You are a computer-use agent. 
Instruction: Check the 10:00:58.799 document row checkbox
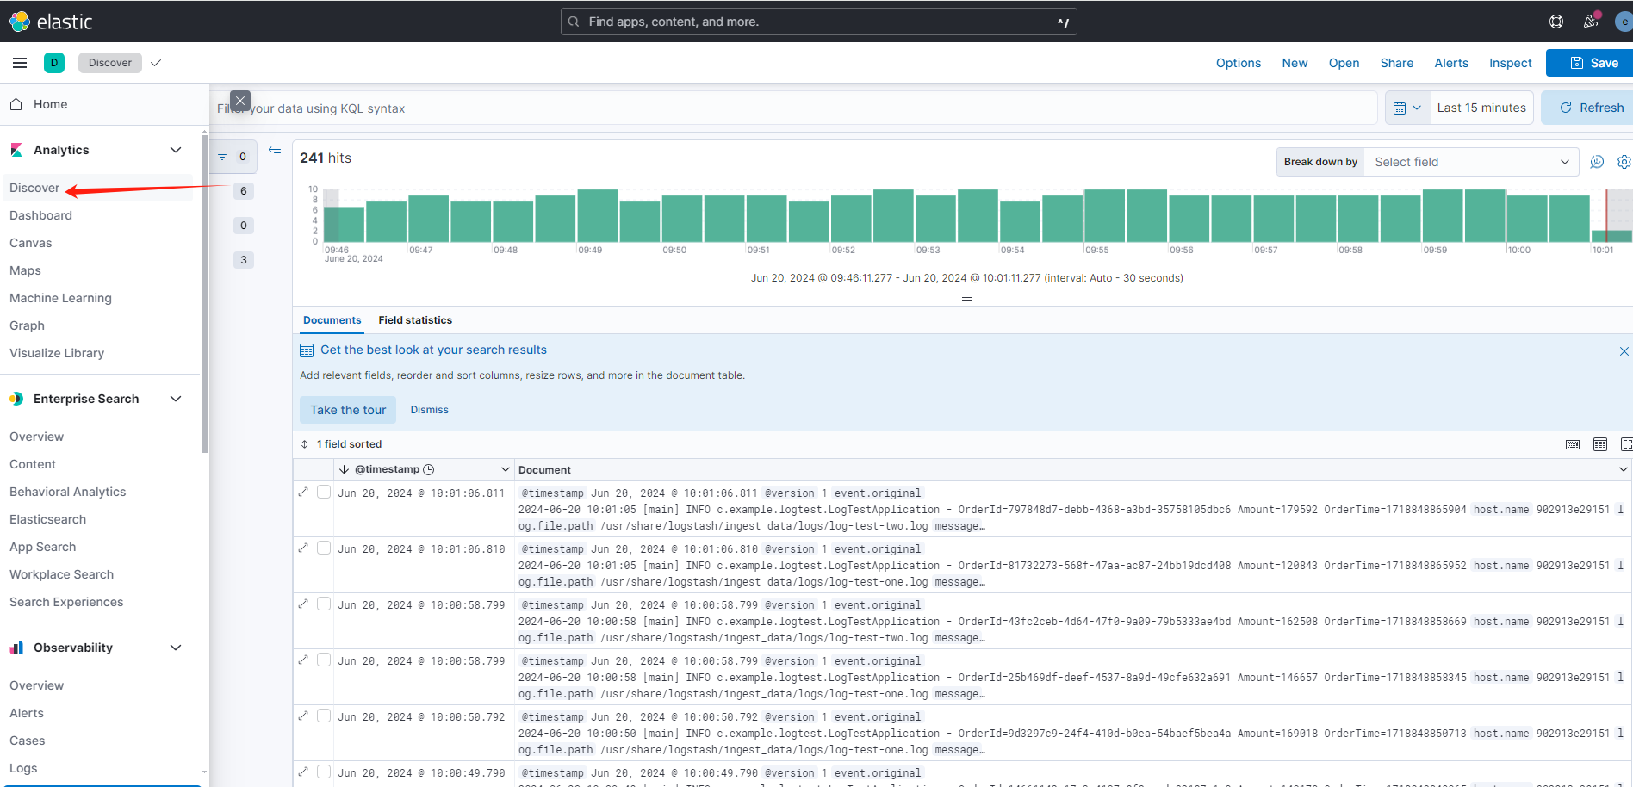(324, 604)
